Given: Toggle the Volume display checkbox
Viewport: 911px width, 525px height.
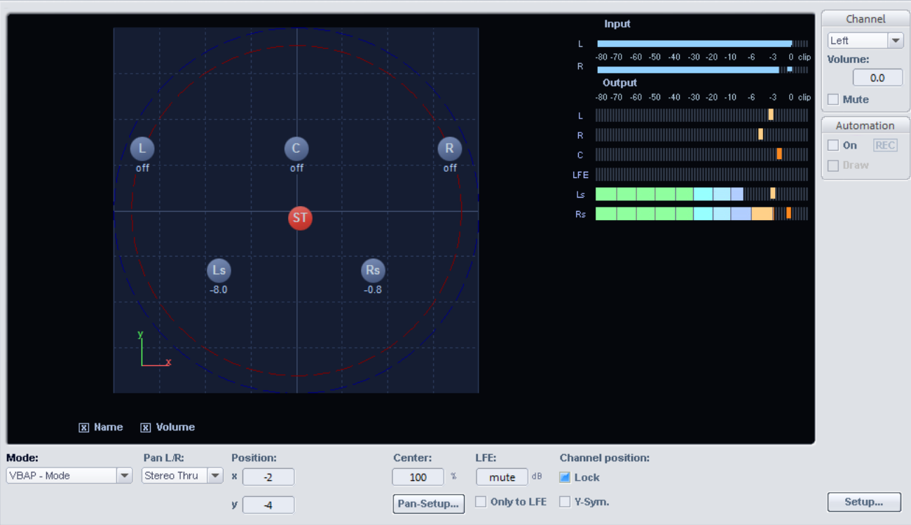Looking at the screenshot, I should point(146,428).
